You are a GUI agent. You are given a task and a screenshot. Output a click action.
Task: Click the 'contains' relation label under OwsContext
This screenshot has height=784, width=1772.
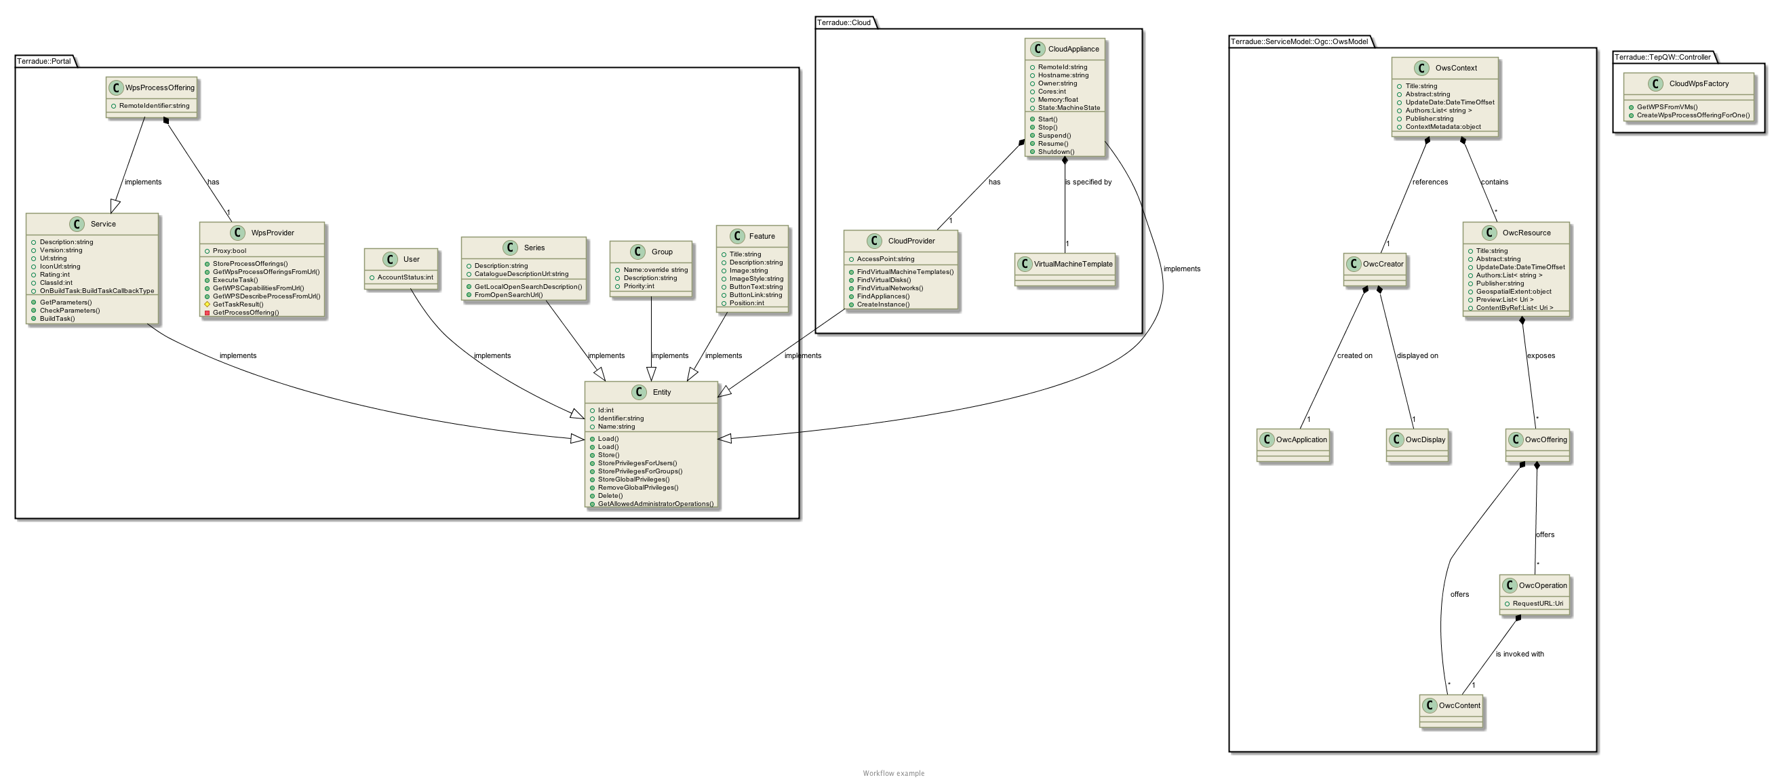tap(1495, 182)
